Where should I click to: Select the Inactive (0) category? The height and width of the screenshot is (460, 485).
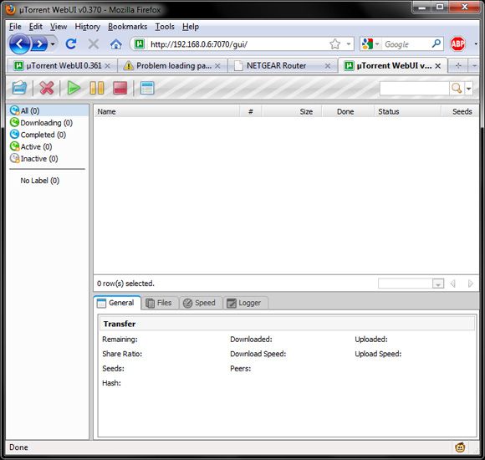coord(33,159)
